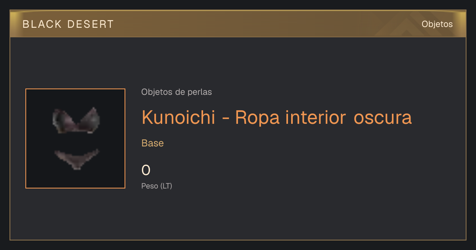Viewport: 476px width, 250px height.
Task: Click the BLACK DESERT logo text
Action: coord(68,24)
